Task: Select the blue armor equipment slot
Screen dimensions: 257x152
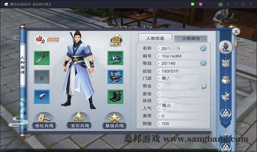Action: [115, 77]
